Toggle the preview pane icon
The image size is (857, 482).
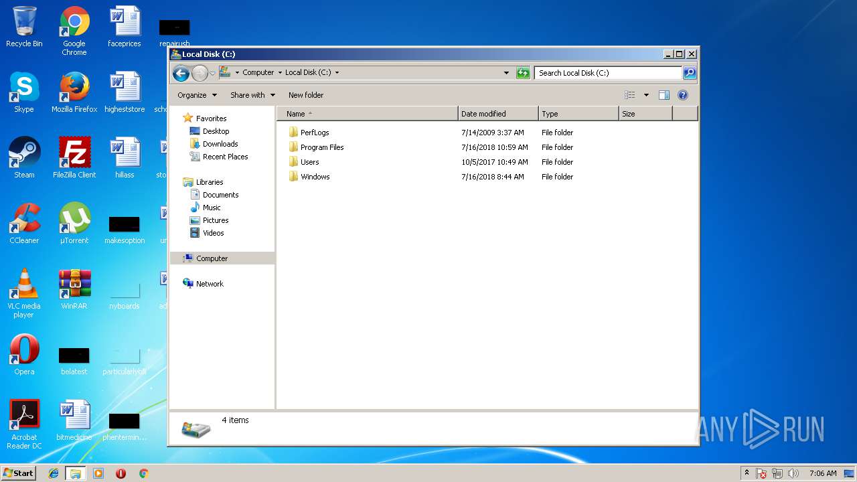point(664,95)
